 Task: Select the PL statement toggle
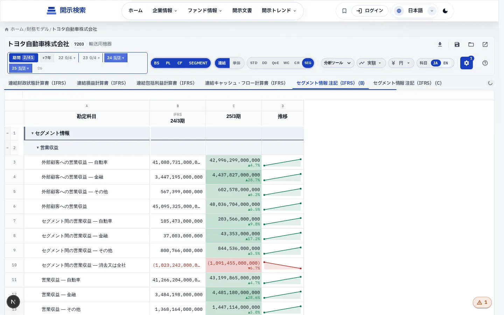(168, 63)
